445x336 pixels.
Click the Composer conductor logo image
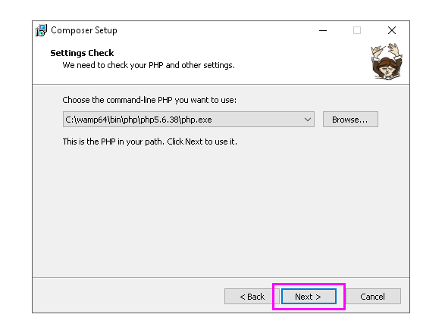[x=387, y=61]
